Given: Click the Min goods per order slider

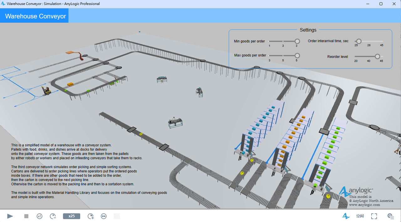Looking at the screenshot, I should (x=283, y=41).
